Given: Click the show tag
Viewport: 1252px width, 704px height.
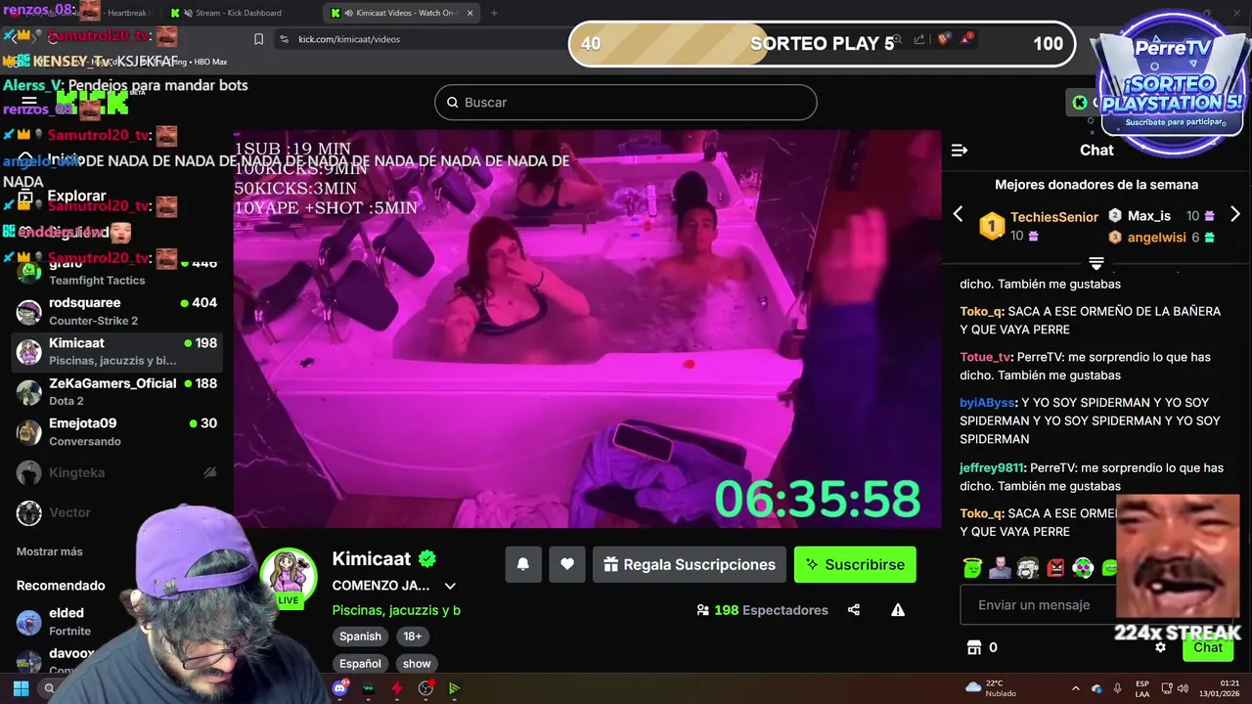Looking at the screenshot, I should pyautogui.click(x=417, y=664).
